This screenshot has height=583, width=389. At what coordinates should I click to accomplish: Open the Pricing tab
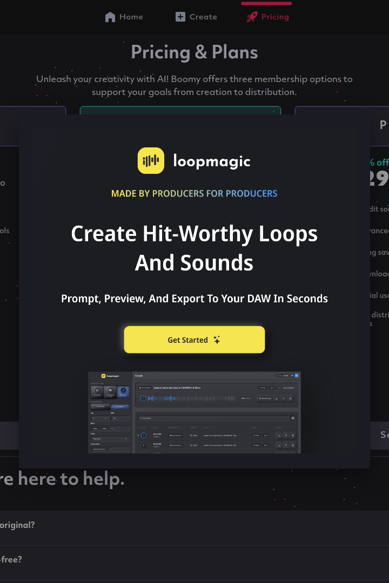tap(267, 17)
